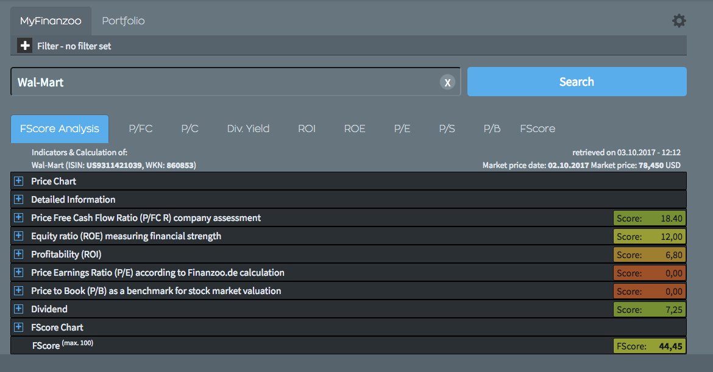713x372 pixels.
Task: Clear the search field with the X icon
Action: 447,82
